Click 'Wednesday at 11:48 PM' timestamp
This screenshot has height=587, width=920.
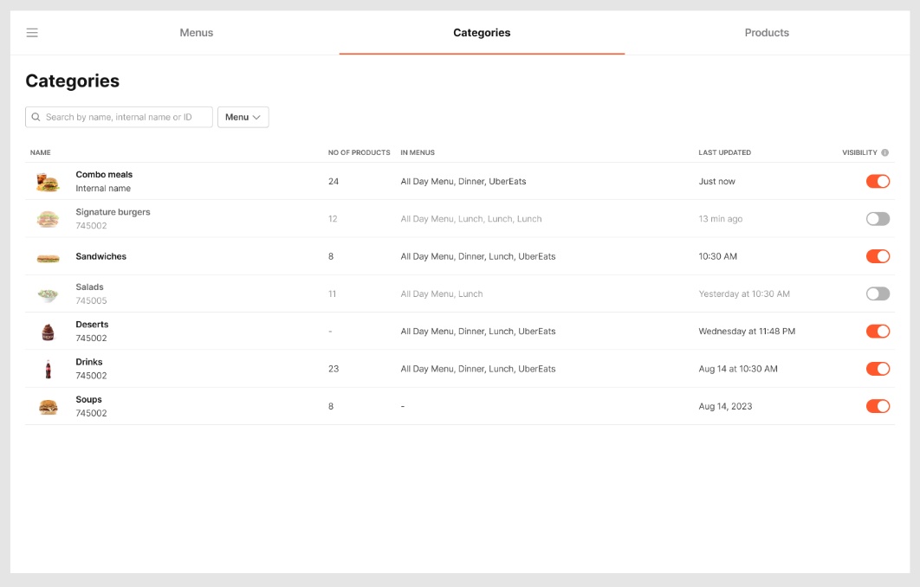click(x=747, y=332)
